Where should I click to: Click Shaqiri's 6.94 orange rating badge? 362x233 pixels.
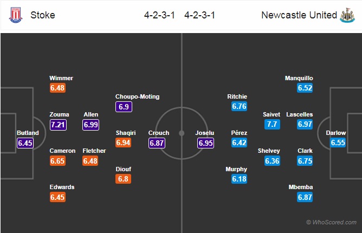click(123, 143)
